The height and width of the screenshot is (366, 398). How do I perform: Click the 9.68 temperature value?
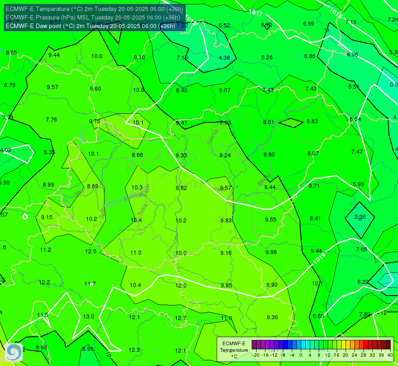(41, 347)
